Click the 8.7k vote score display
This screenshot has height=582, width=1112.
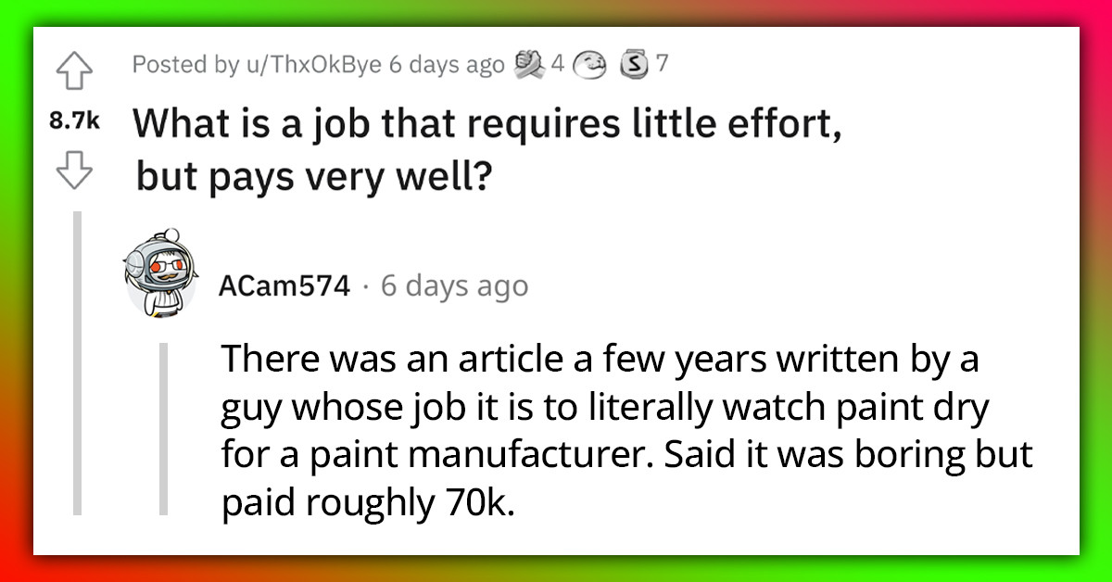[x=74, y=120]
